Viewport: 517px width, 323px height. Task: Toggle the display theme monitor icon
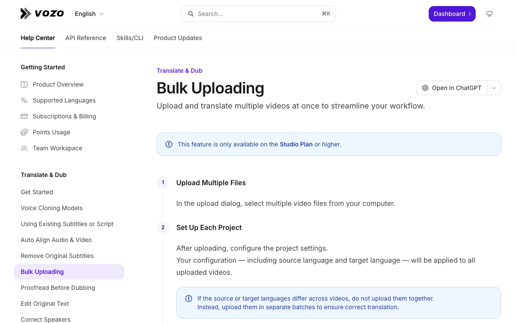[489, 14]
